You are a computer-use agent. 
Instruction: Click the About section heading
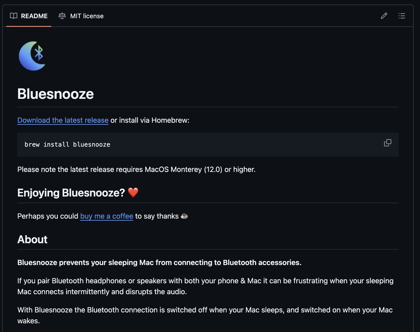point(33,239)
